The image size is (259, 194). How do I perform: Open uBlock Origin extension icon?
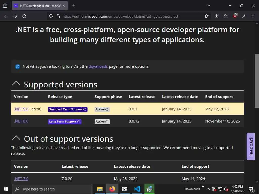click(235, 16)
